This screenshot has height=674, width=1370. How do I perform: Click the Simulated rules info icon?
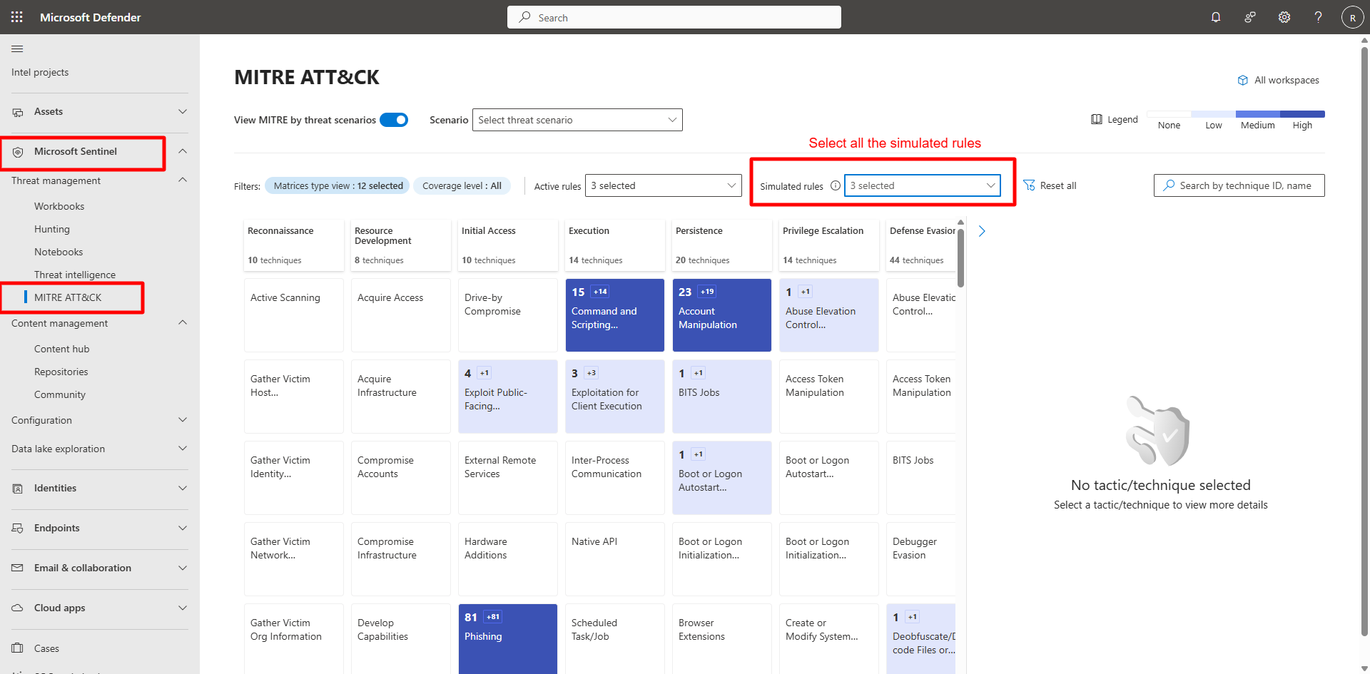(x=836, y=185)
